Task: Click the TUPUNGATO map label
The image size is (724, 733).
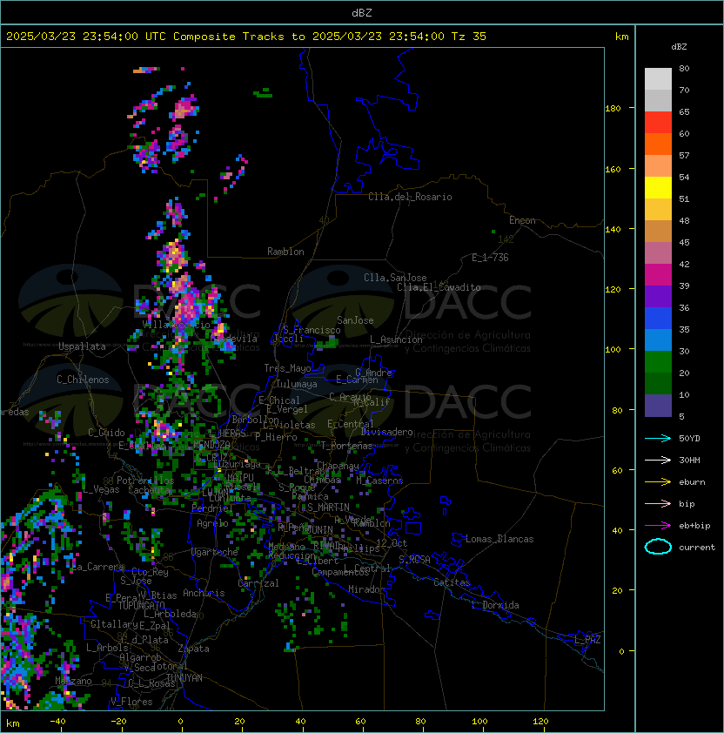Action: (142, 606)
